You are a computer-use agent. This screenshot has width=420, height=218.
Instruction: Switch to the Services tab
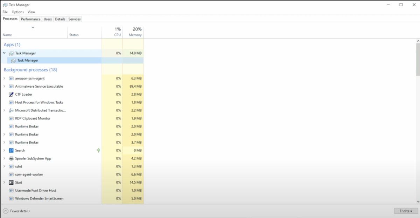(x=75, y=19)
